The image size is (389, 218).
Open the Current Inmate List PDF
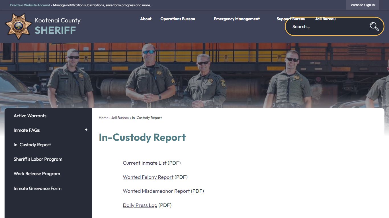[x=144, y=163]
